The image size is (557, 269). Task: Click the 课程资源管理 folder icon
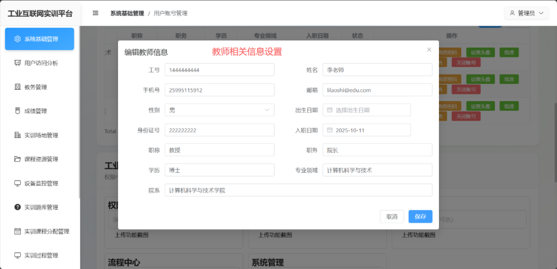(17, 159)
